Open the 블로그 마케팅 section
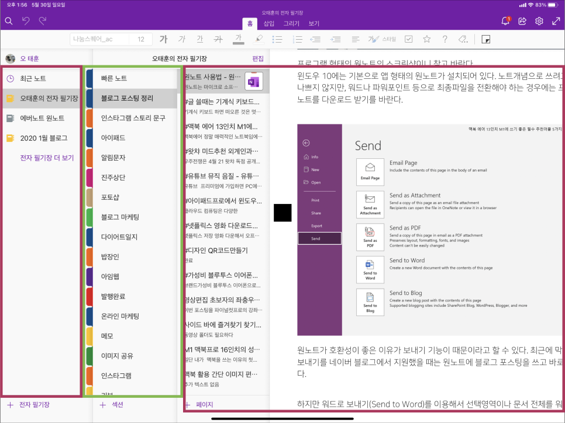This screenshot has height=423, width=565. click(x=132, y=217)
